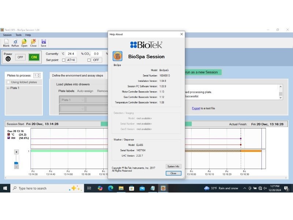Expand the Plate 1 tree node
The width and height of the screenshot is (293, 220).
coord(8,88)
